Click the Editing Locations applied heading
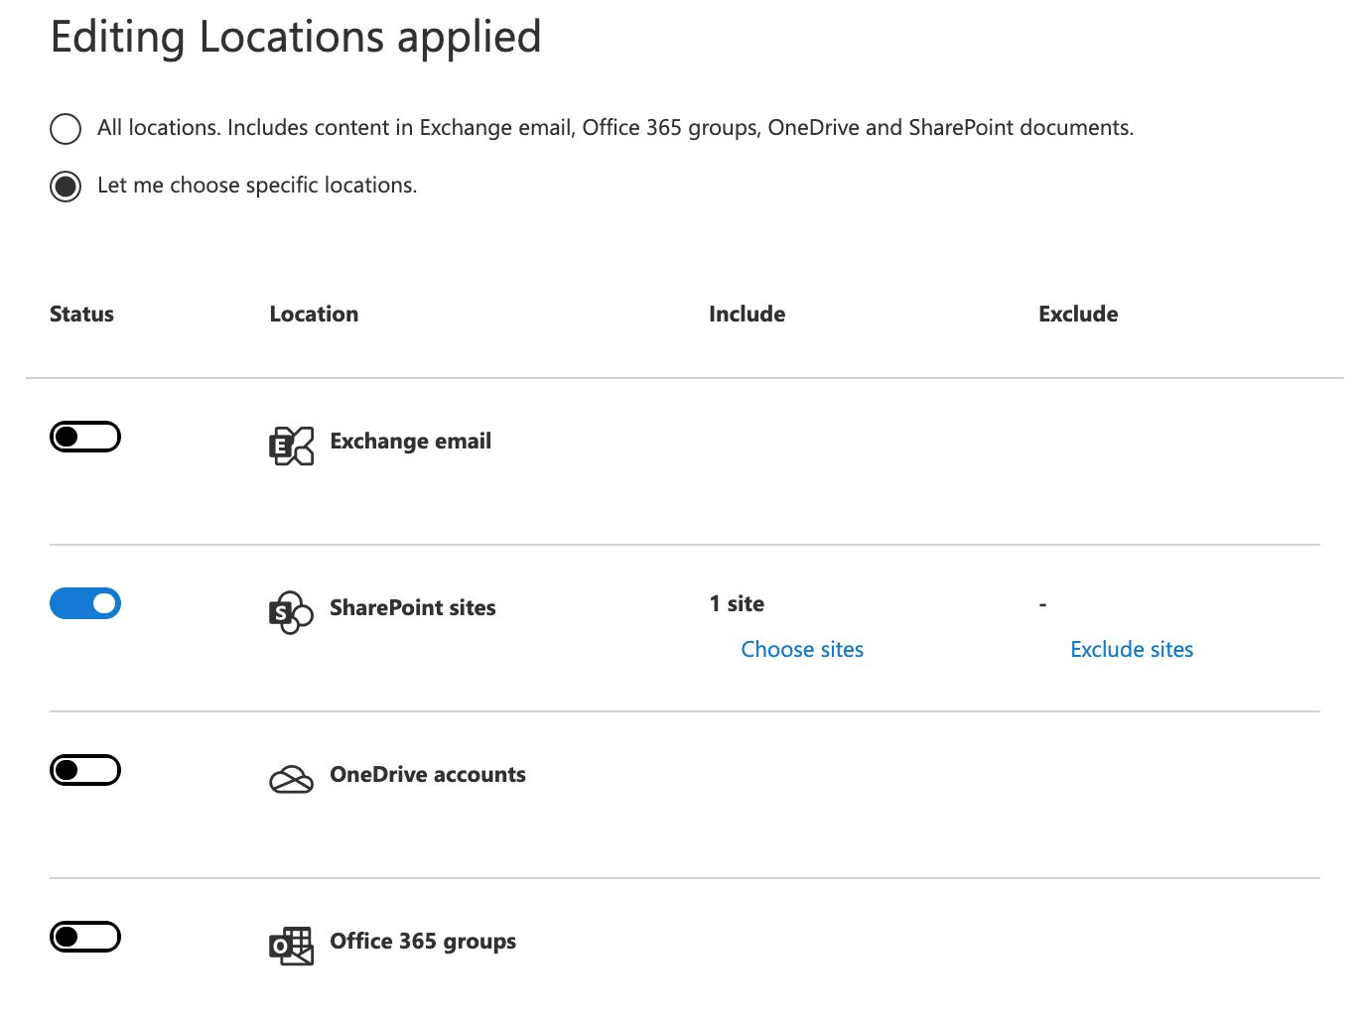 (296, 38)
